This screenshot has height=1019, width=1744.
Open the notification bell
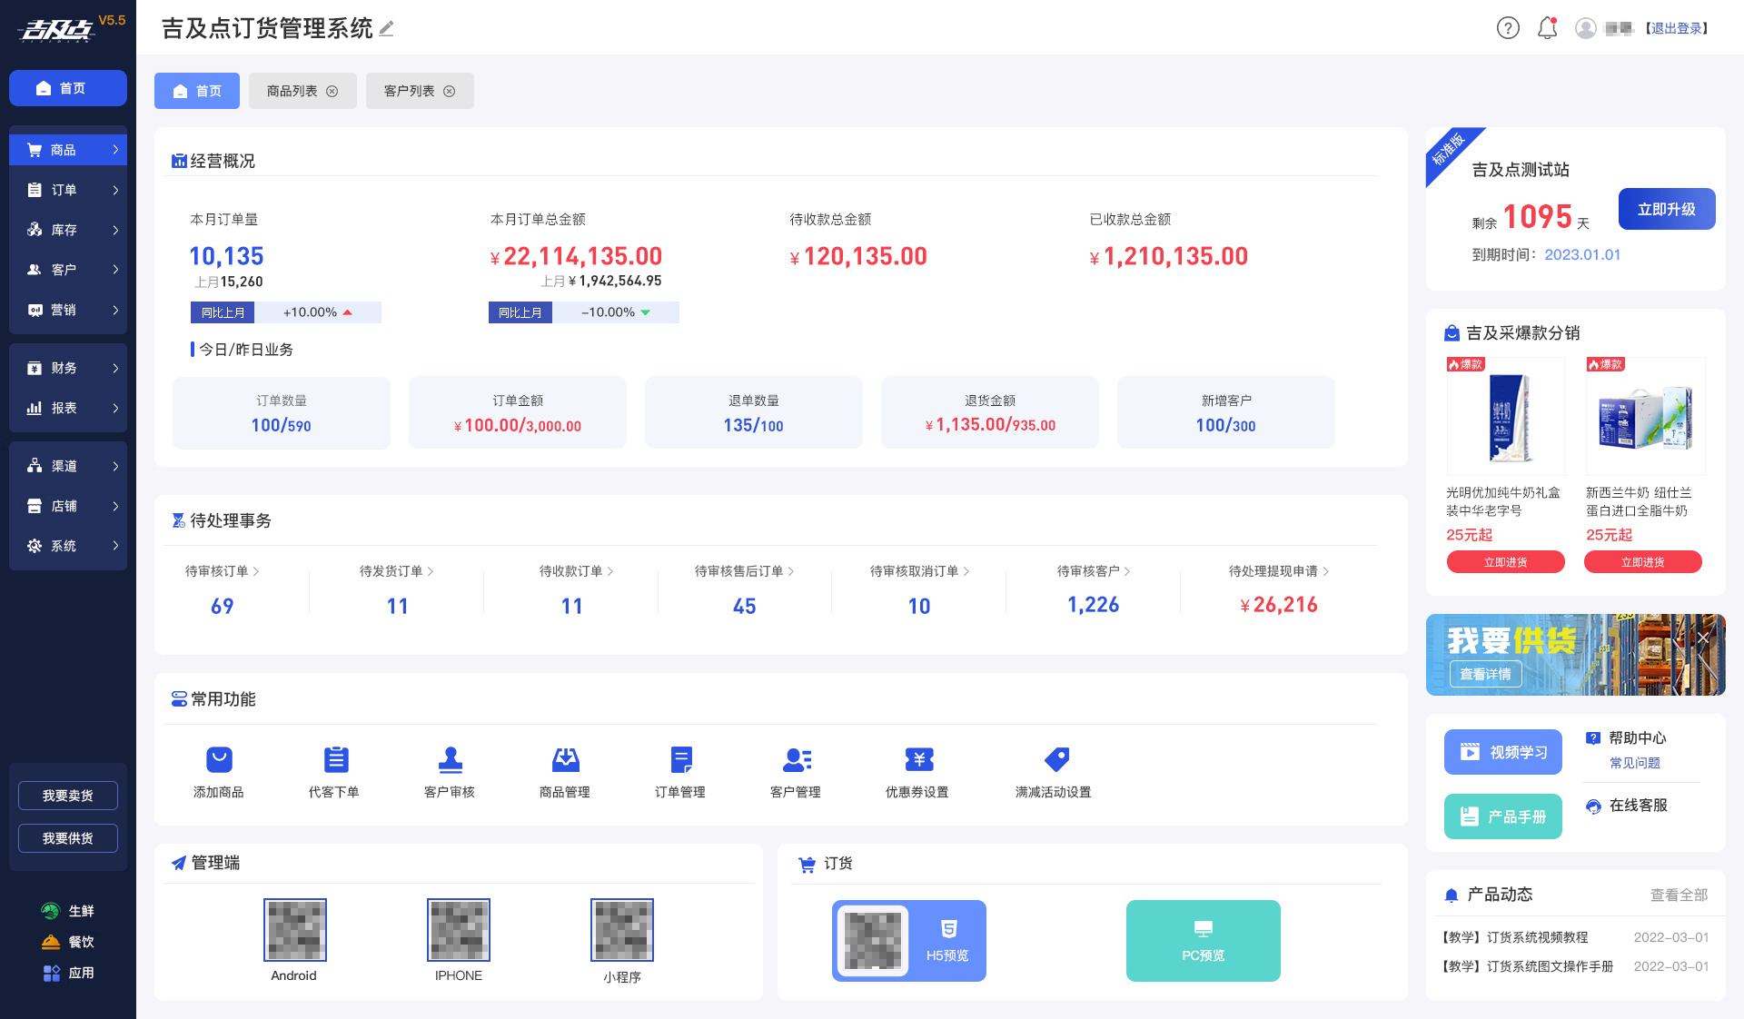click(x=1548, y=28)
